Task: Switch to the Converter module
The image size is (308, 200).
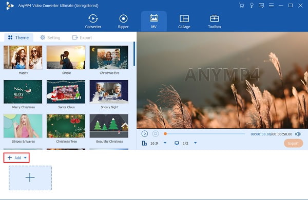Action: click(x=93, y=22)
